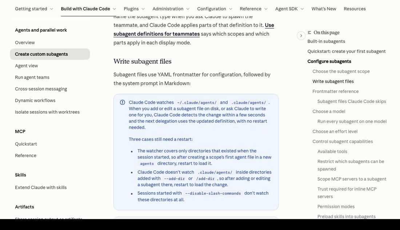This screenshot has width=400, height=230.
Task: Jump to Choose an effort level
Action: tap(335, 131)
